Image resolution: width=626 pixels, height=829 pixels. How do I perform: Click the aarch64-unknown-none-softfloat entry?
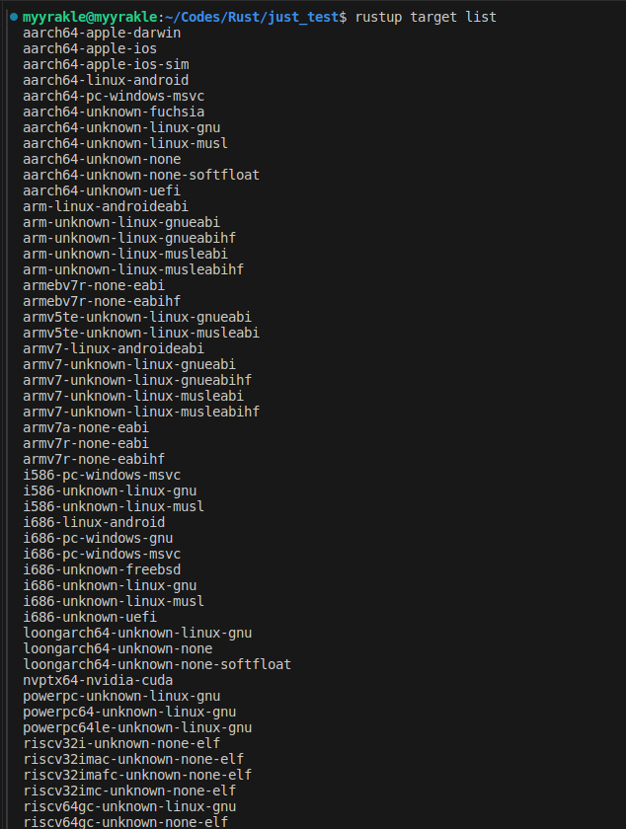[141, 176]
